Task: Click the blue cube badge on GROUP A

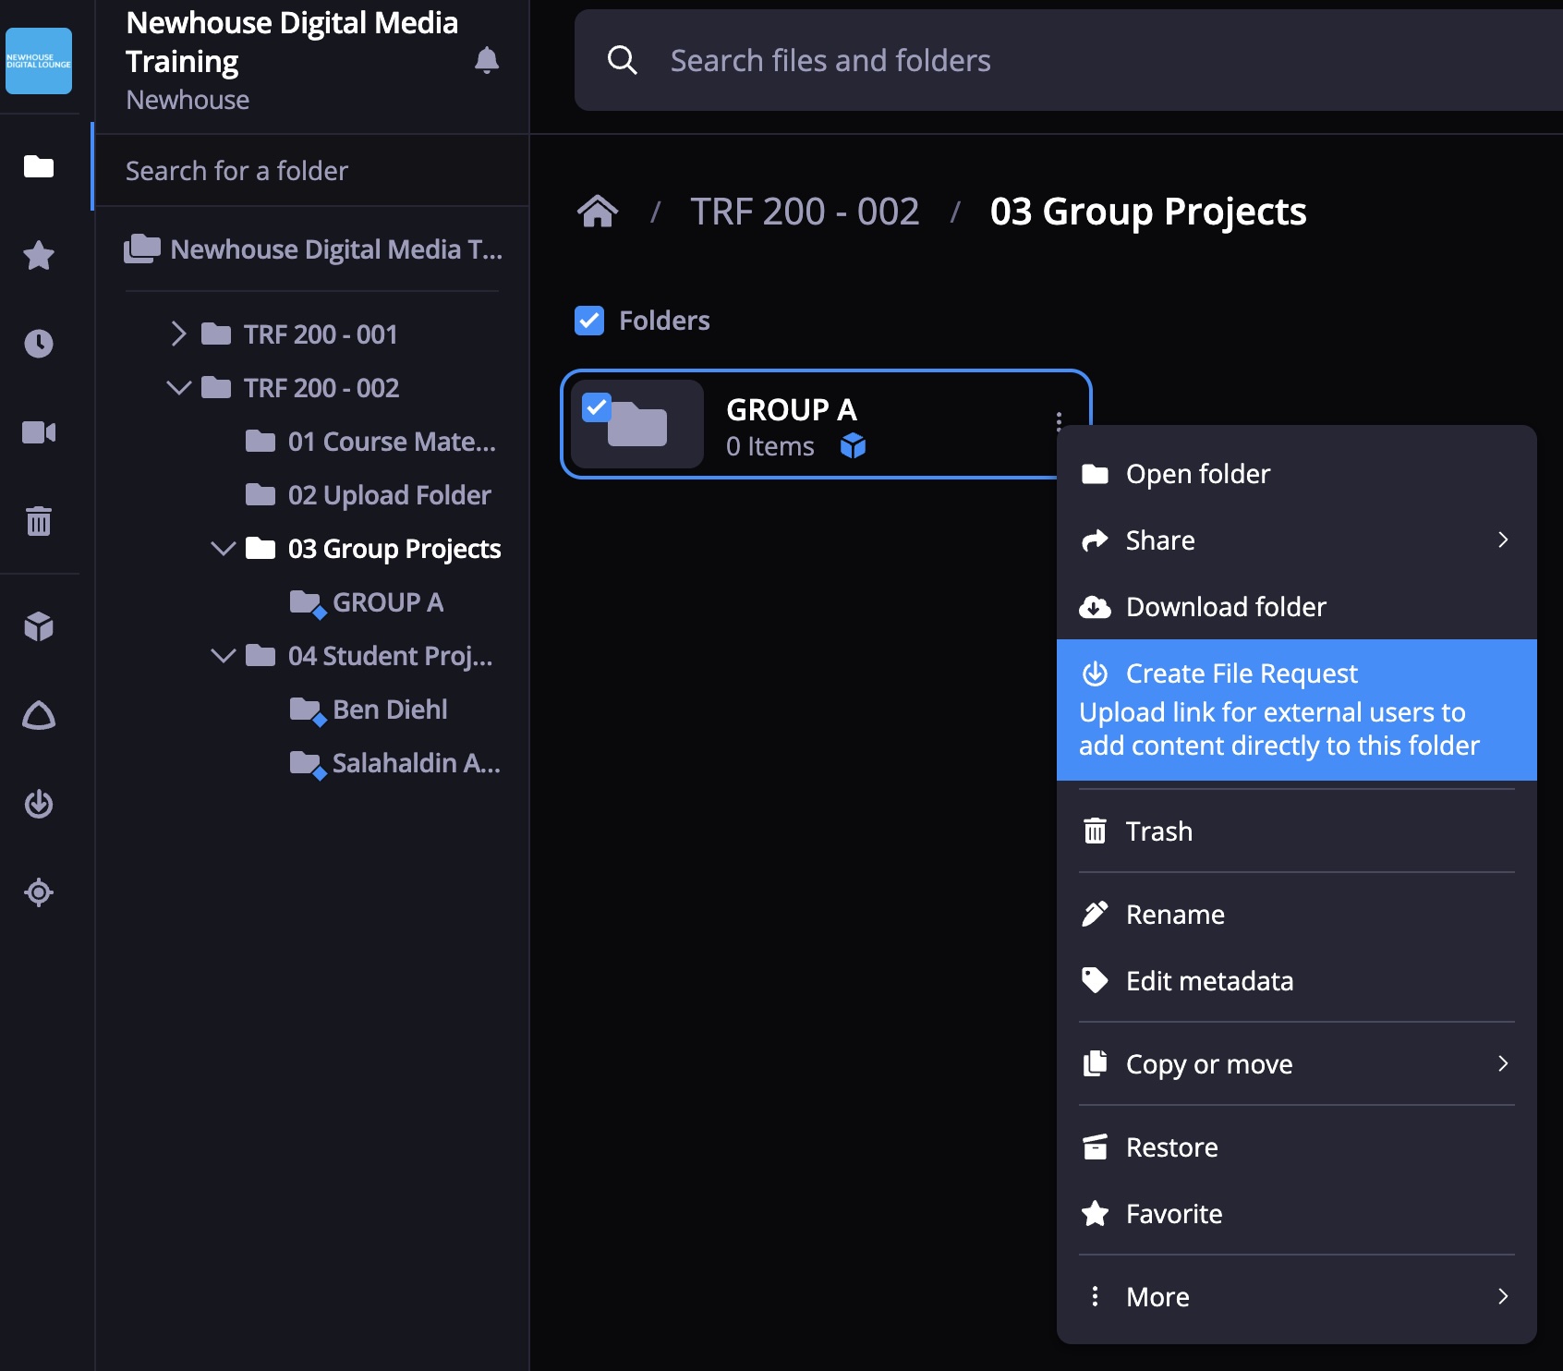Action: [x=854, y=446]
